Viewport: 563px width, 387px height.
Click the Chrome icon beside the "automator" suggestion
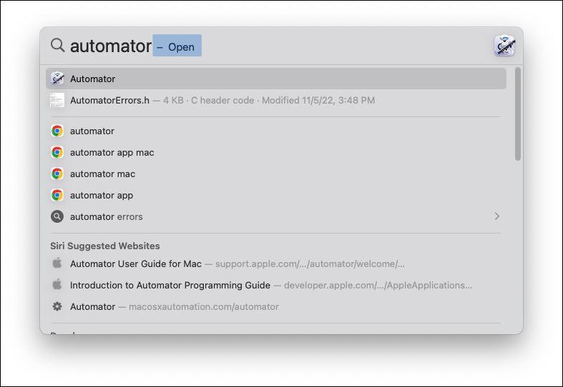click(x=57, y=131)
